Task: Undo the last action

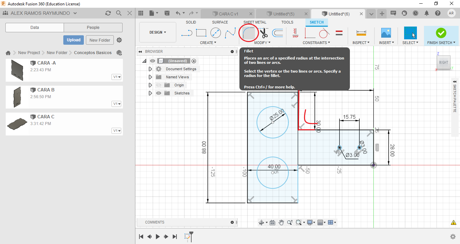Action: coord(178,13)
